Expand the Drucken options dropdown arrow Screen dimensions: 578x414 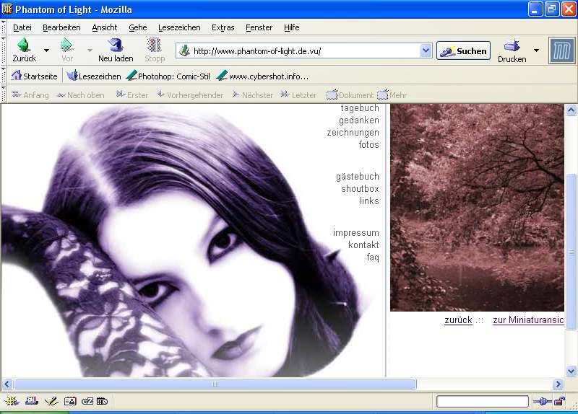coord(536,50)
